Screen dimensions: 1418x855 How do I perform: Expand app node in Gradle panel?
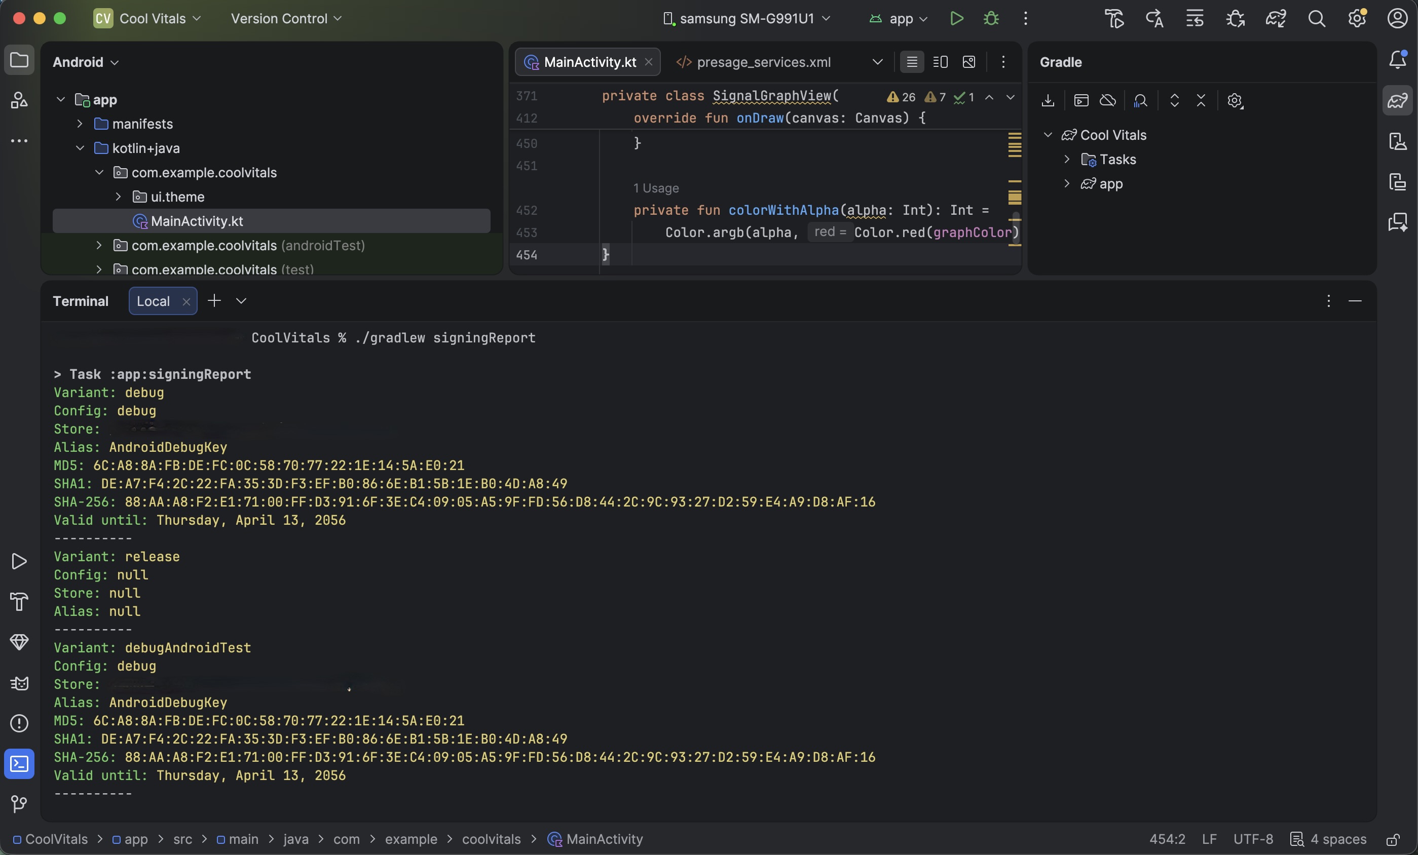click(1067, 183)
